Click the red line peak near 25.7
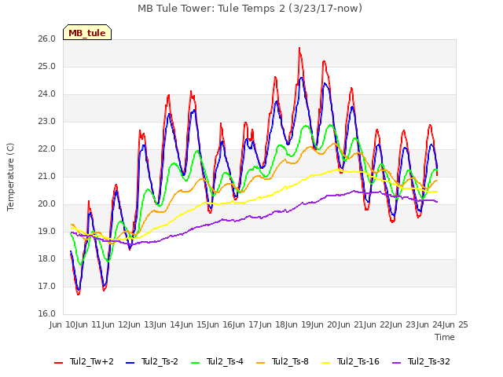 [299, 48]
